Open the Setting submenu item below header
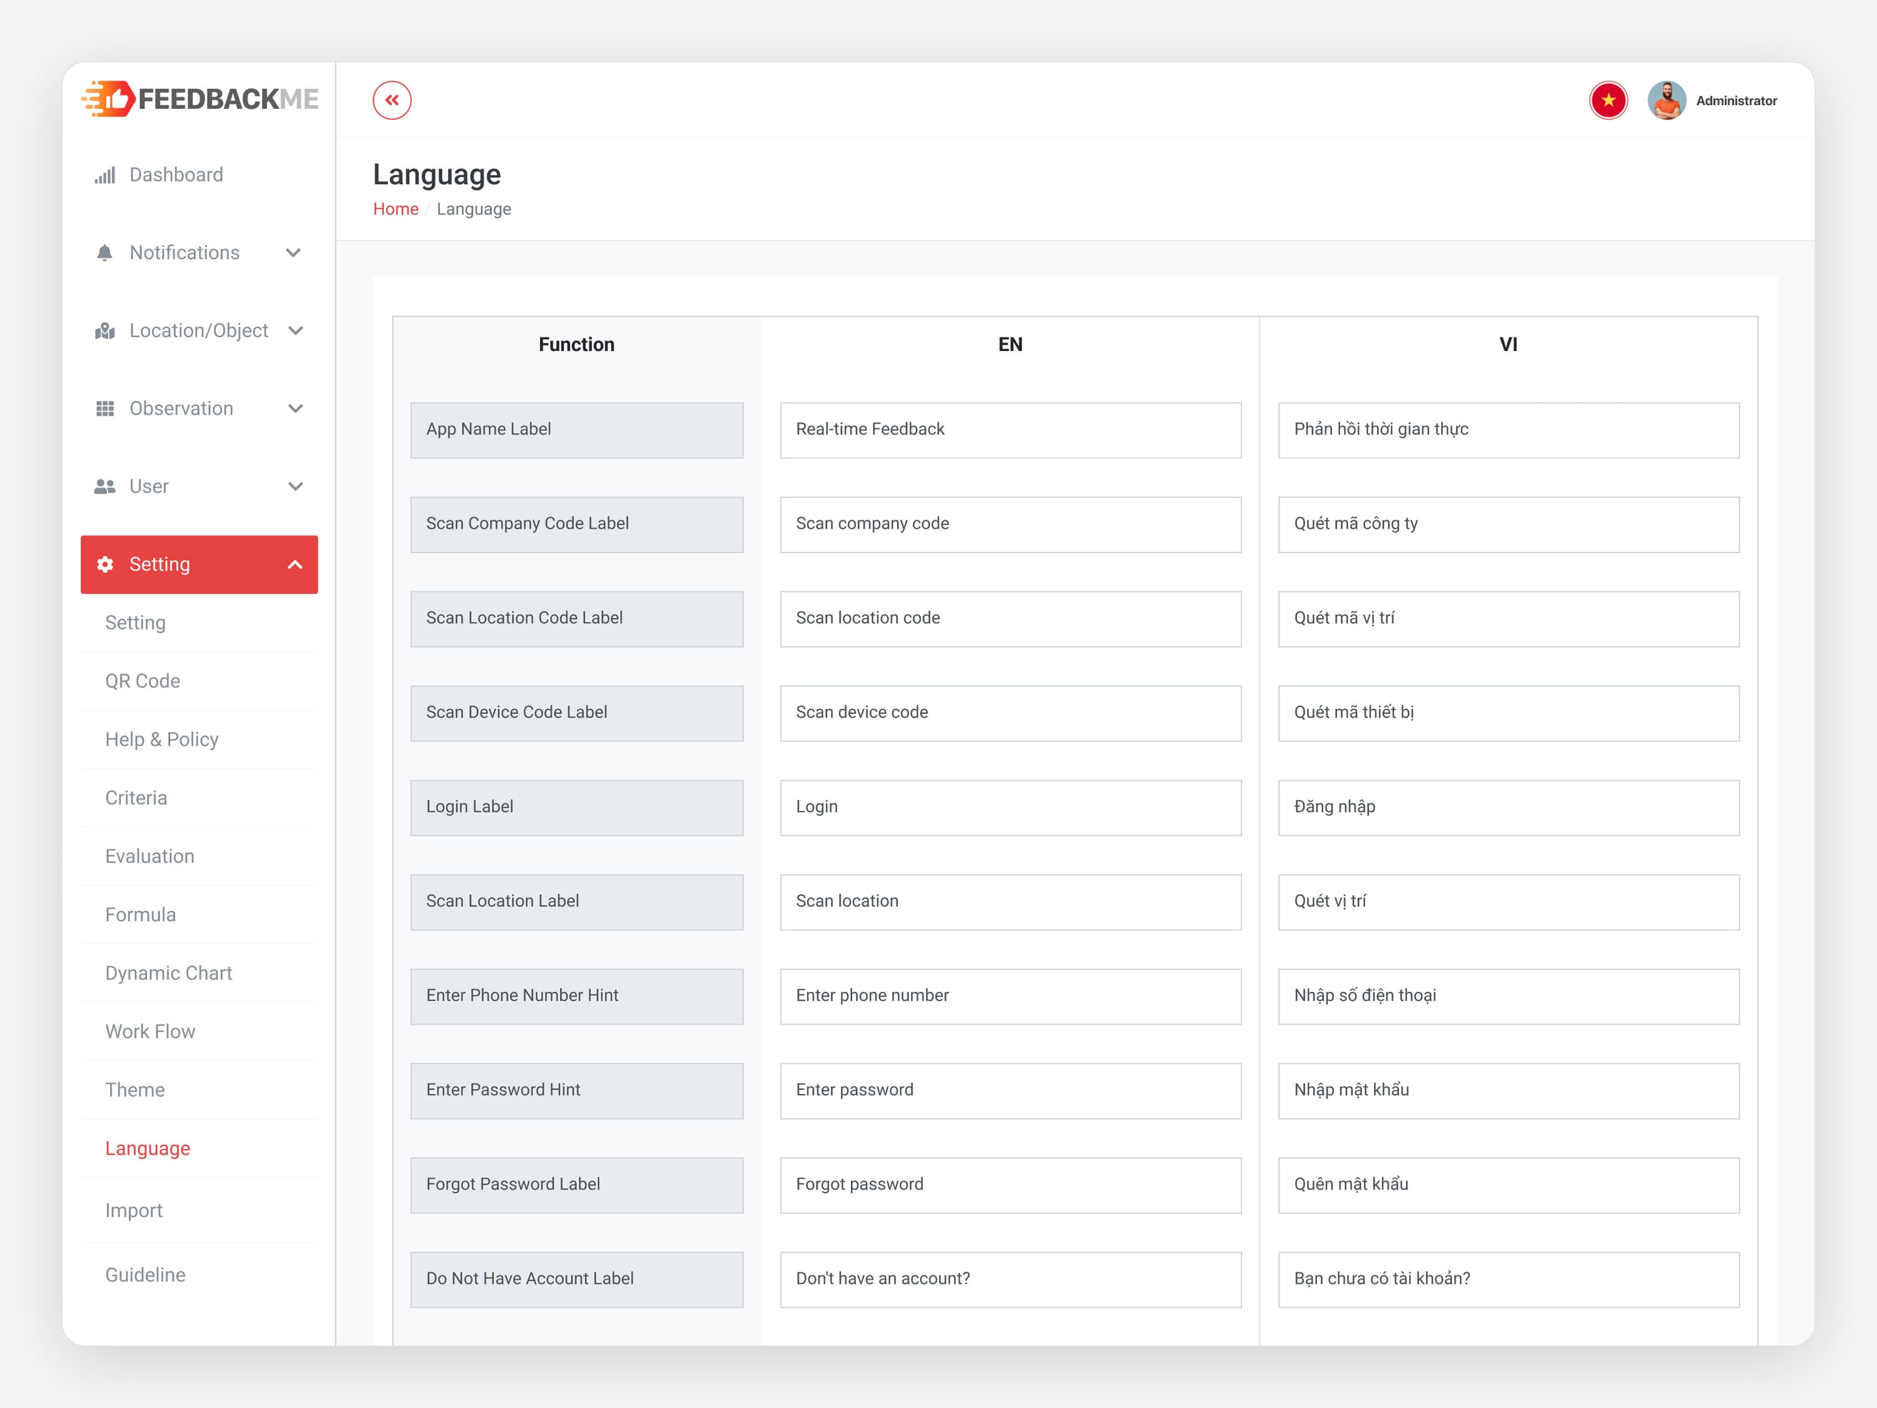 pyautogui.click(x=200, y=623)
